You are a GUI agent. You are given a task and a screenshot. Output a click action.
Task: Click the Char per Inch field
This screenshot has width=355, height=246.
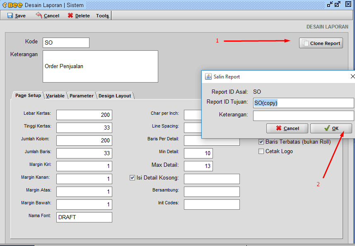(x=193, y=115)
